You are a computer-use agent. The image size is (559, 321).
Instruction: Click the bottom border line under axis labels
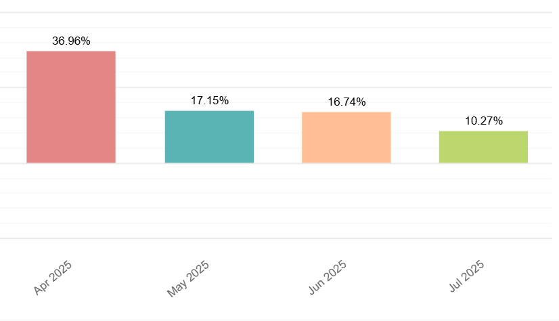(276, 320)
